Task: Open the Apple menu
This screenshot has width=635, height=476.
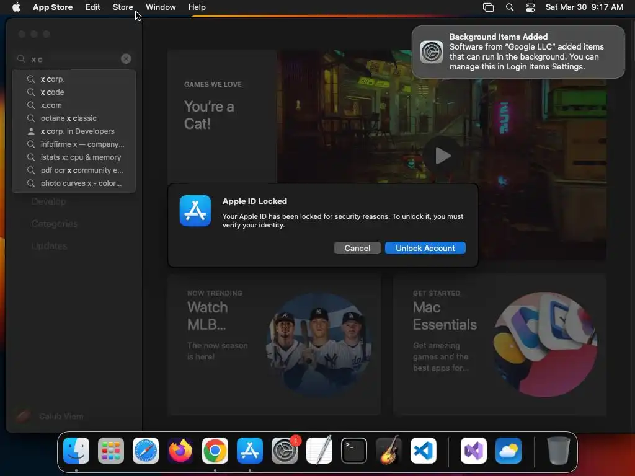Action: point(16,7)
